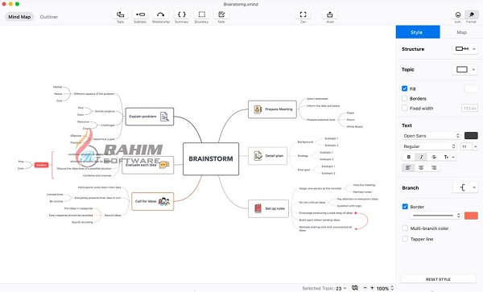Apply italic text formatting
The image size is (483, 292).
click(421, 157)
